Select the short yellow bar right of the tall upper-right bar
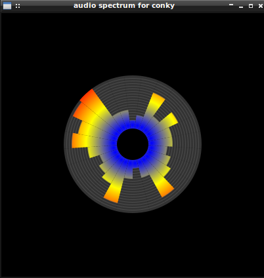Viewport: 264px width, 278px height. click(x=172, y=119)
